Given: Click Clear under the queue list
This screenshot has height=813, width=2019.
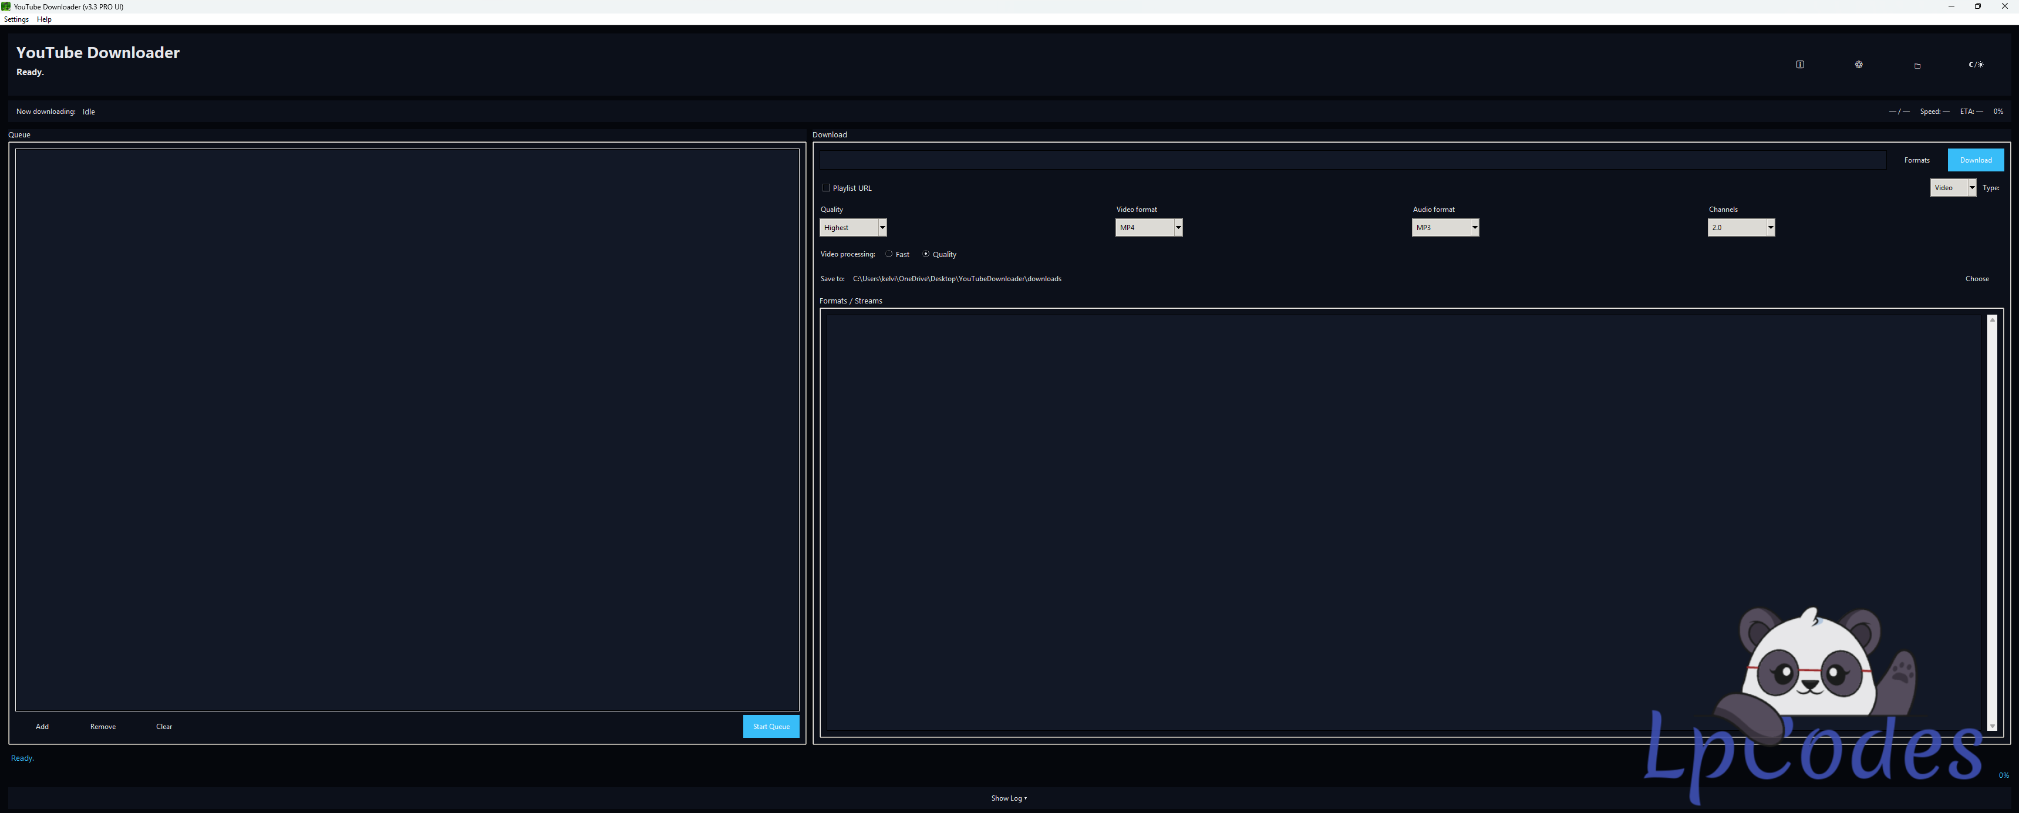Looking at the screenshot, I should click(x=164, y=726).
